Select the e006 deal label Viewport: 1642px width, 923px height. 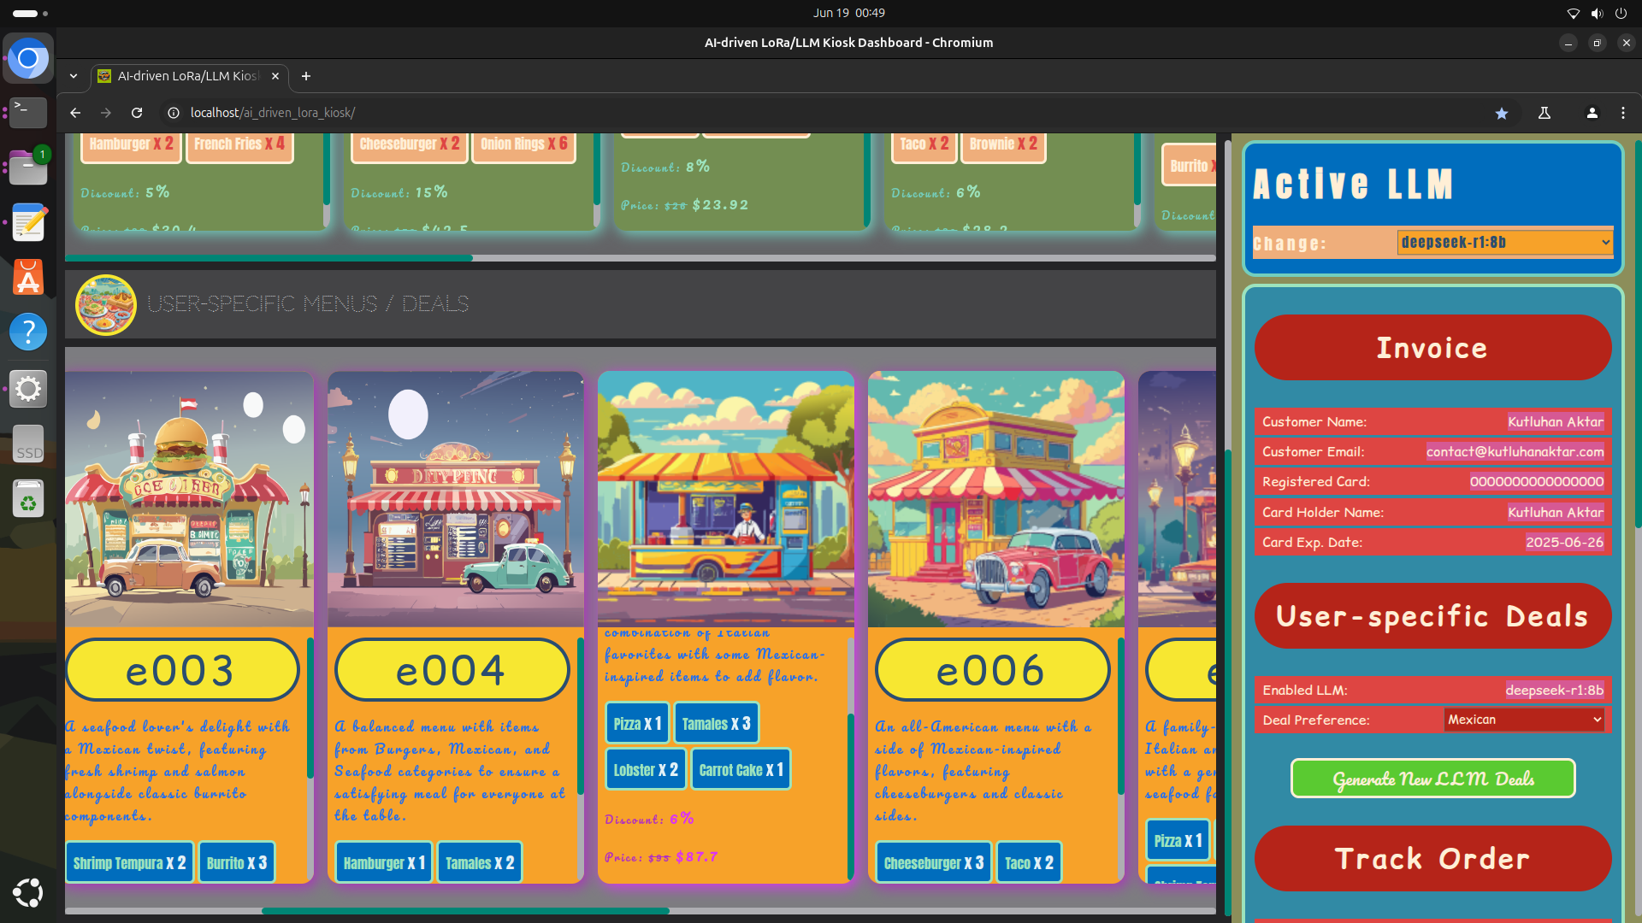[x=992, y=670]
